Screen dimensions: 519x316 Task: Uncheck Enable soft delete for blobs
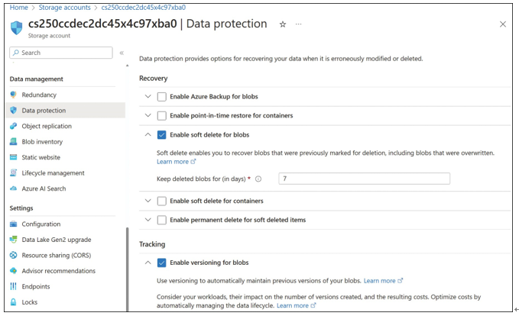tap(161, 135)
